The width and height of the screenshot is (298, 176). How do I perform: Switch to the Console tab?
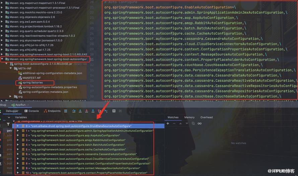(x=31, y=111)
